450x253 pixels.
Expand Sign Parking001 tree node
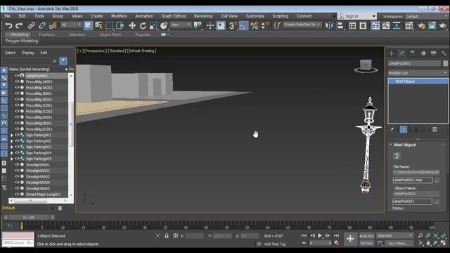tap(12, 135)
